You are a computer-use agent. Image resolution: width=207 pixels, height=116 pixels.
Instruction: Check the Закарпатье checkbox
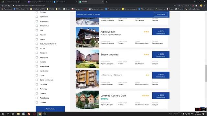click(x=37, y=26)
